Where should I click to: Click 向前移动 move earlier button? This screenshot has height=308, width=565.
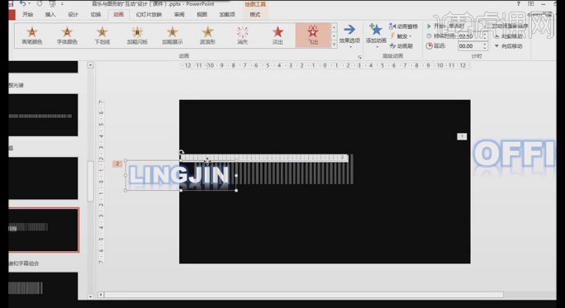[509, 36]
